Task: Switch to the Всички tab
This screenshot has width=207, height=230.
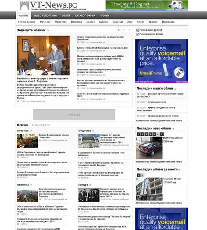Action: 23,125
